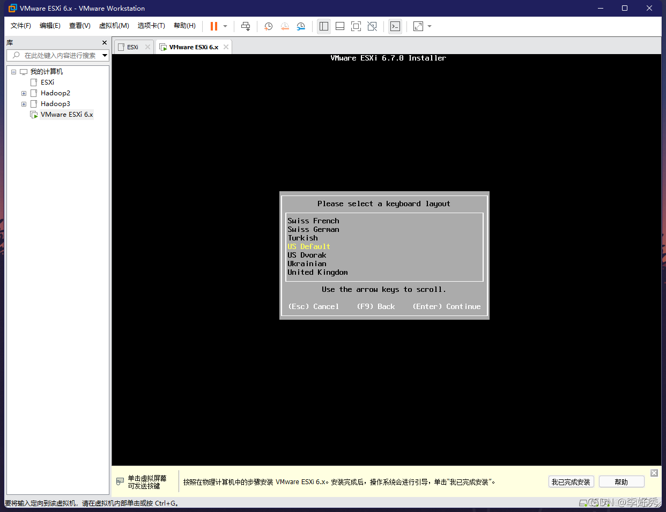Select Ukrainian keyboard layout
Viewport: 666px width, 512px height.
307,263
